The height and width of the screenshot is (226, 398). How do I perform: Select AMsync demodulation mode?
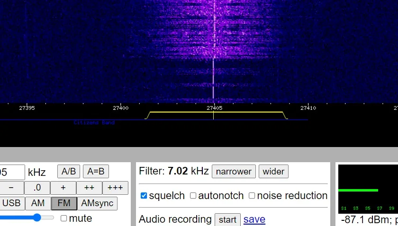click(97, 203)
